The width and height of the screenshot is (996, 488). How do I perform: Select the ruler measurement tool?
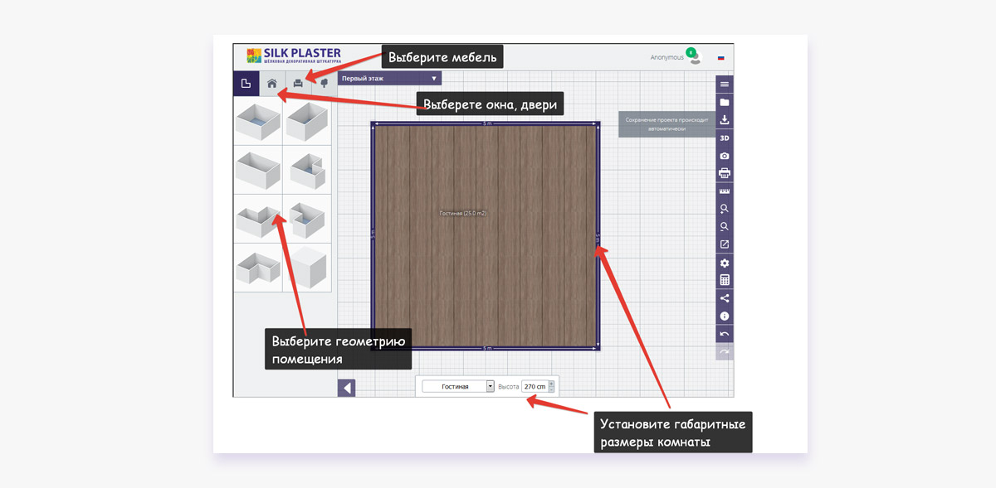coord(725,191)
